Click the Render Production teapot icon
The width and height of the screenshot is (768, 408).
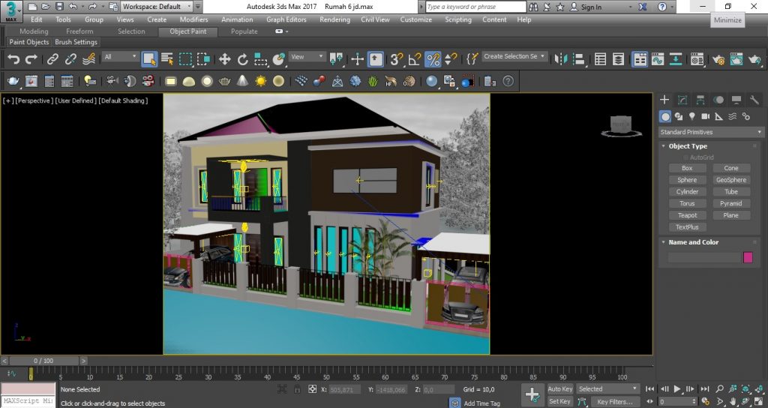(754, 59)
